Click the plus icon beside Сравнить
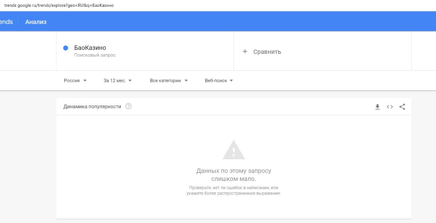Viewport: 436px width, 223px height. (x=245, y=51)
